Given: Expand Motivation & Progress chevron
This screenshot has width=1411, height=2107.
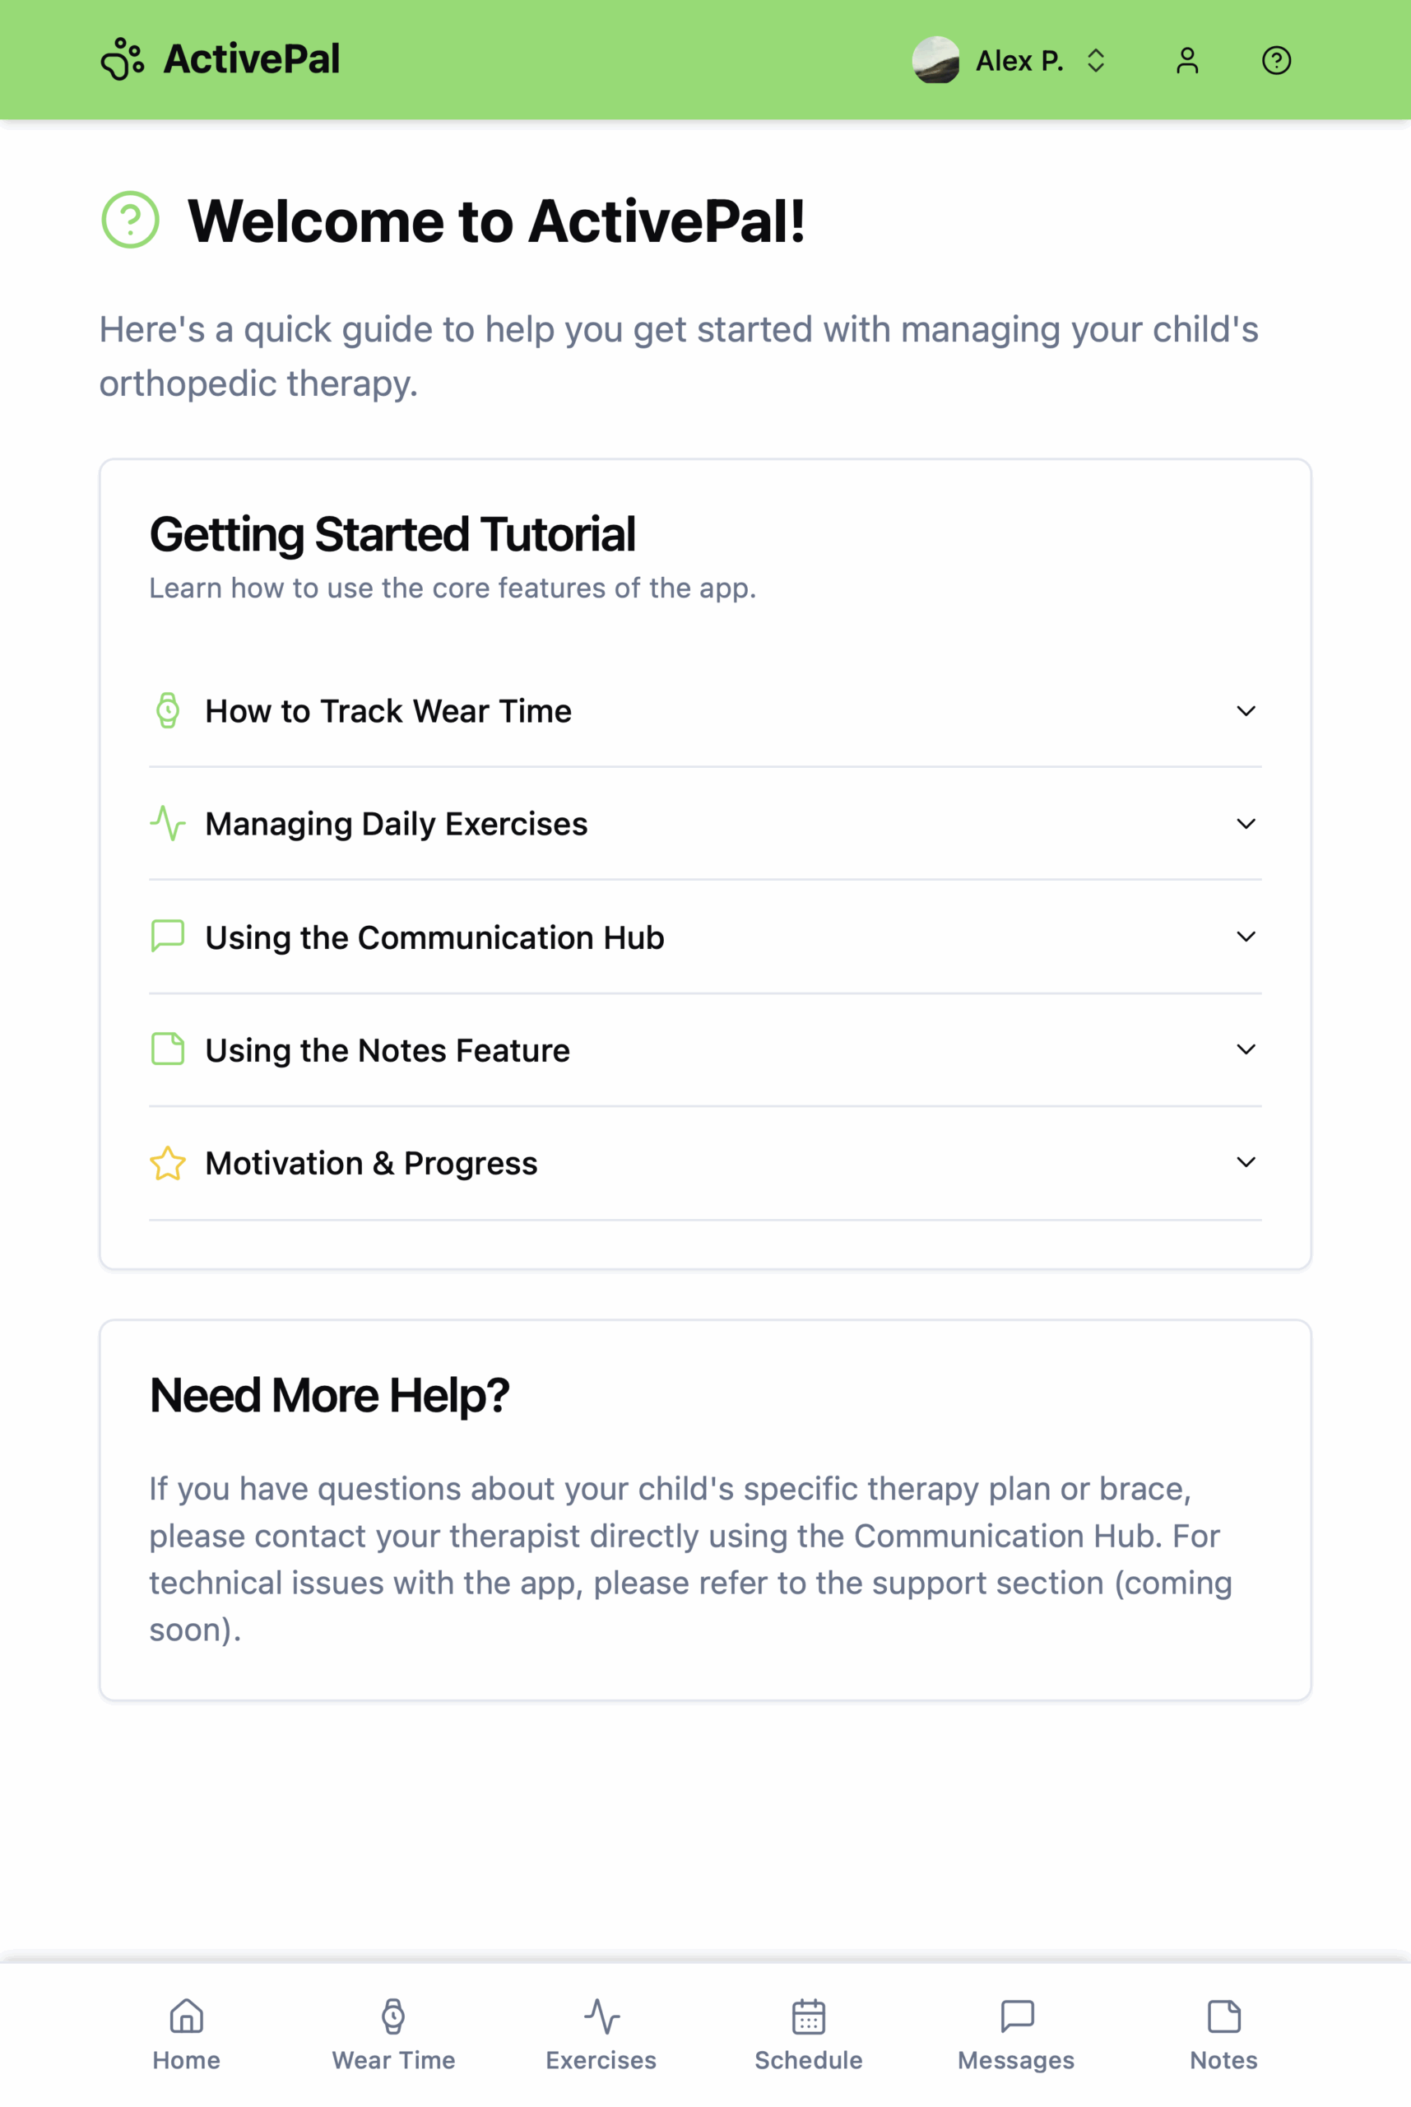Looking at the screenshot, I should coord(1246,1162).
